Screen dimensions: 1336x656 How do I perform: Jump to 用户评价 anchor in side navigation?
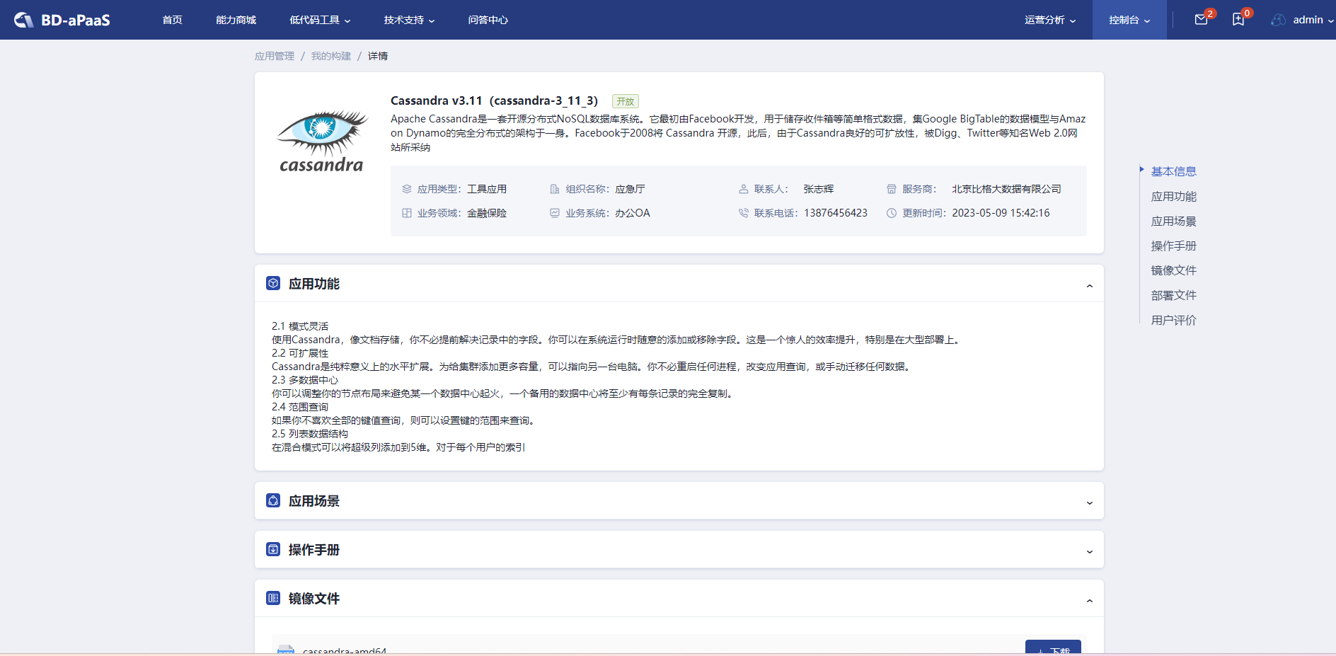pyautogui.click(x=1173, y=320)
